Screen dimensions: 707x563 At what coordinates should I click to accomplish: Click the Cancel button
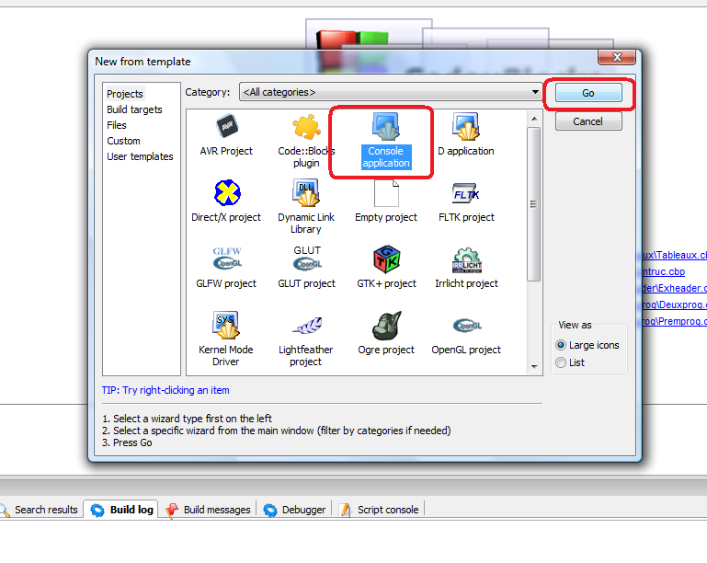coord(588,121)
